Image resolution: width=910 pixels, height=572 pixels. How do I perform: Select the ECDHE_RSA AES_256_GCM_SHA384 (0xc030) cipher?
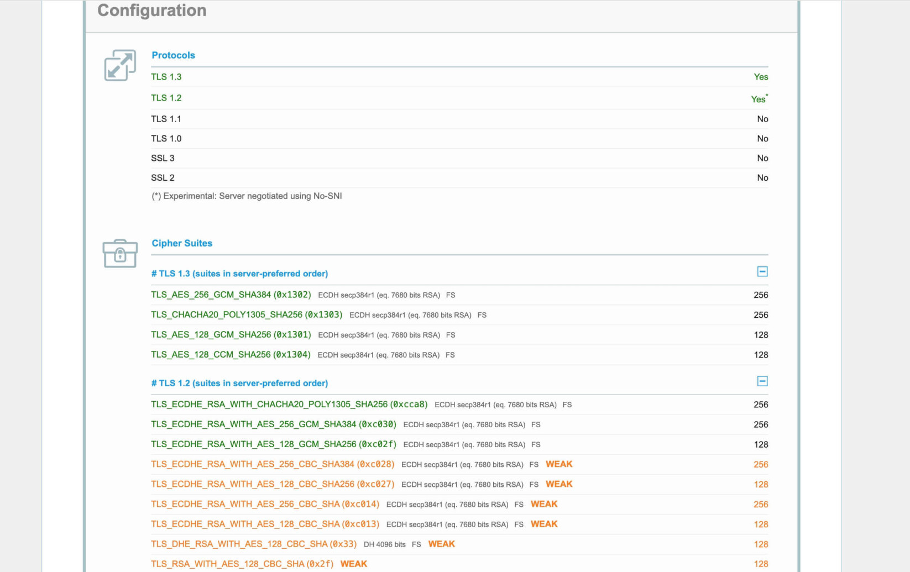(274, 424)
